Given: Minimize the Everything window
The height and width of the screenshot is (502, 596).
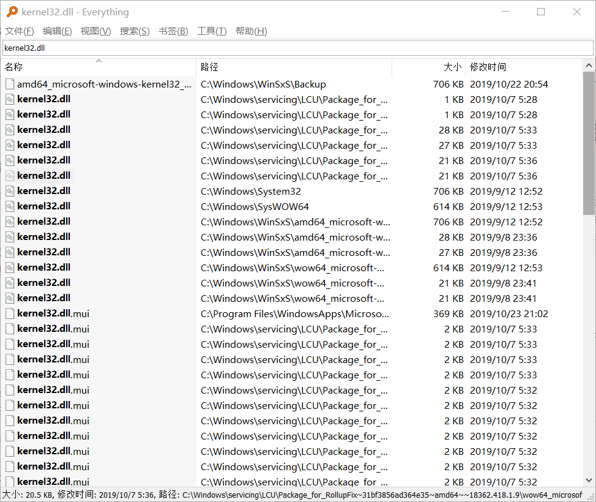Looking at the screenshot, I should (505, 12).
